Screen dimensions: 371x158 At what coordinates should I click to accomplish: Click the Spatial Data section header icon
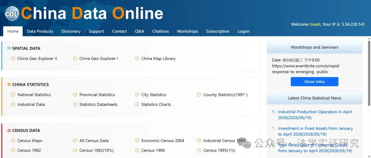(9, 48)
